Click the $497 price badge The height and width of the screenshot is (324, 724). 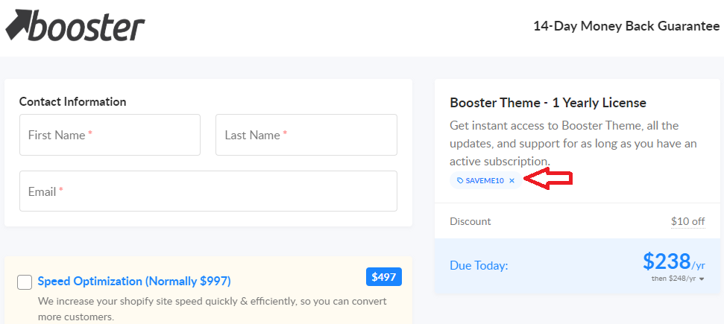click(384, 277)
